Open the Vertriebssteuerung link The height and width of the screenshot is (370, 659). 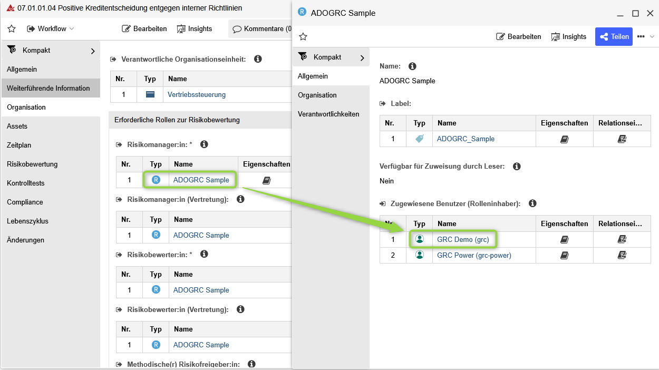[196, 95]
